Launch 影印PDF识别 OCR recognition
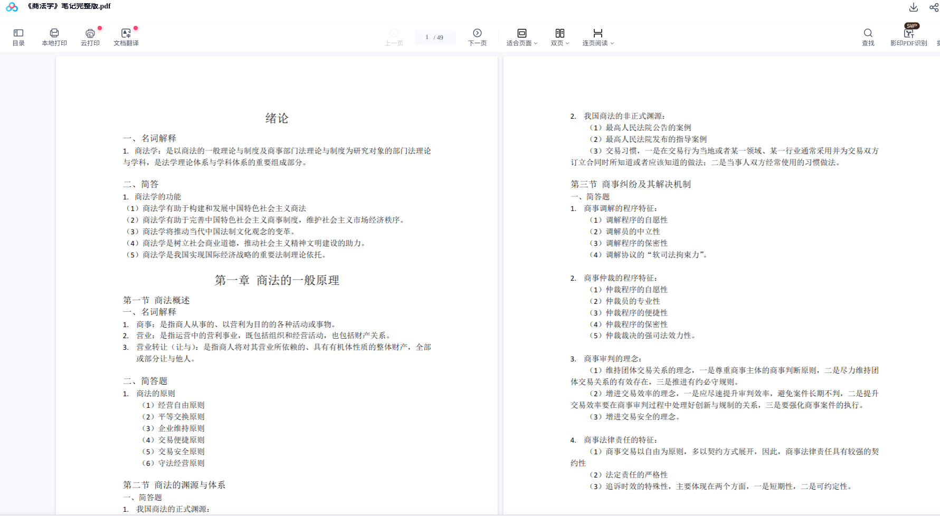The image size is (940, 516). [x=908, y=37]
